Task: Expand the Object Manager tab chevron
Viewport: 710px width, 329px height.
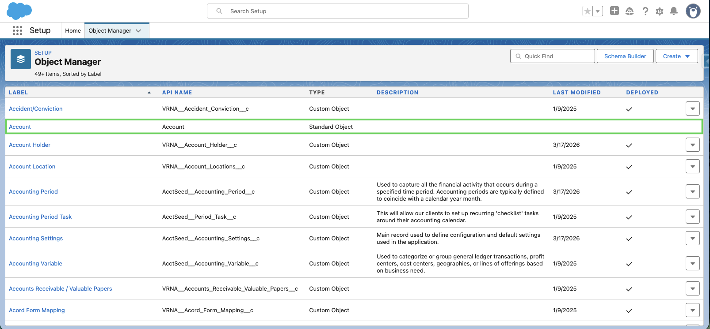Action: point(138,30)
